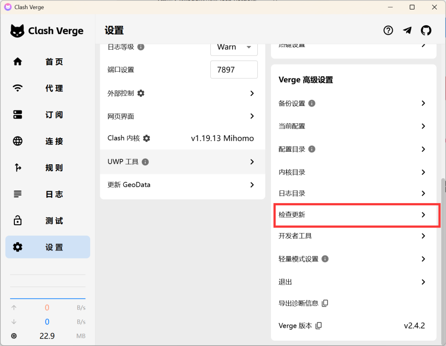Click 检查更新 to check for updates
The image size is (446, 346).
[x=354, y=215]
